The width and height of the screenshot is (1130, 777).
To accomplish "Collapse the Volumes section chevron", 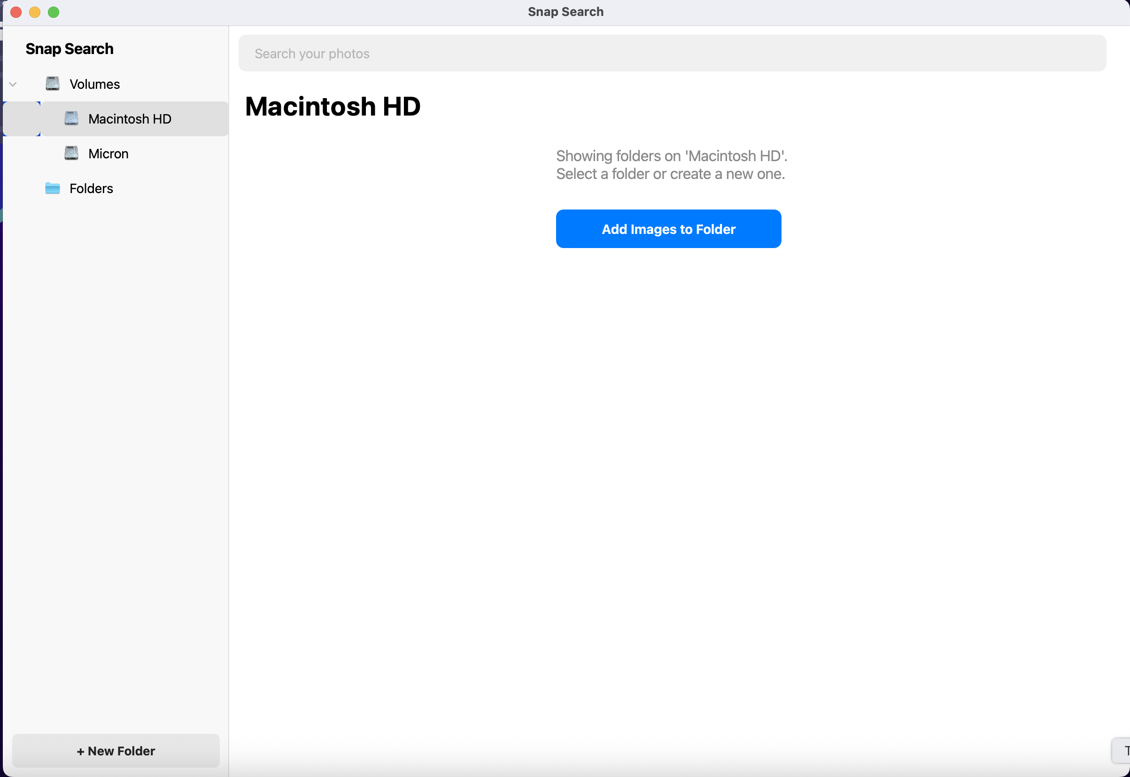I will [13, 84].
